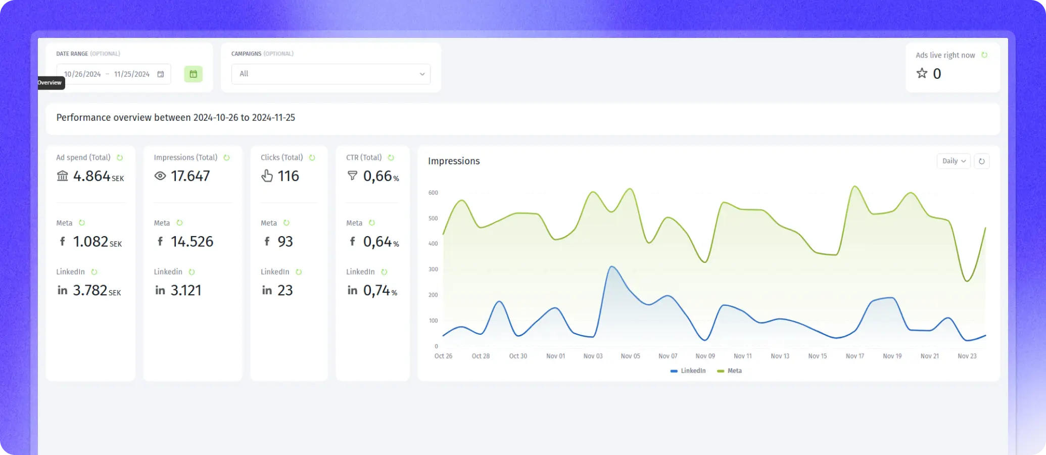Open the date range calendar picker icon

click(161, 74)
